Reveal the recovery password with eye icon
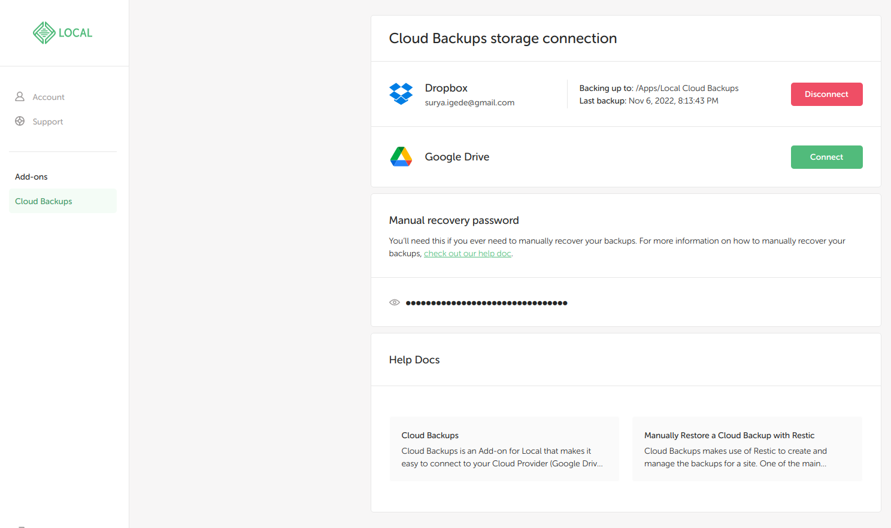891x528 pixels. pyautogui.click(x=395, y=302)
